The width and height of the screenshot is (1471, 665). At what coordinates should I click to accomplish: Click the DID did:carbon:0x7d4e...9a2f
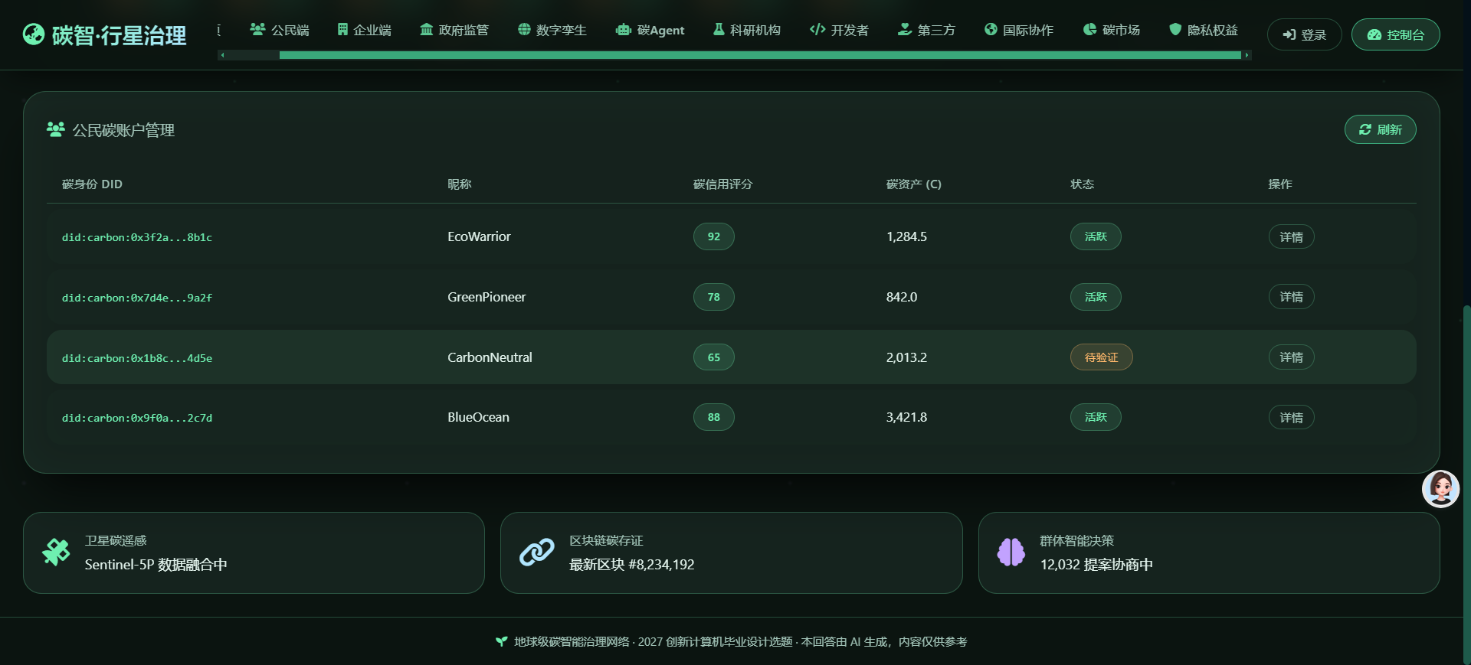pos(137,298)
